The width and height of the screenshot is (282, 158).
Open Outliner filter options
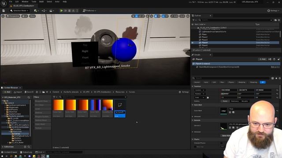[x=194, y=20]
